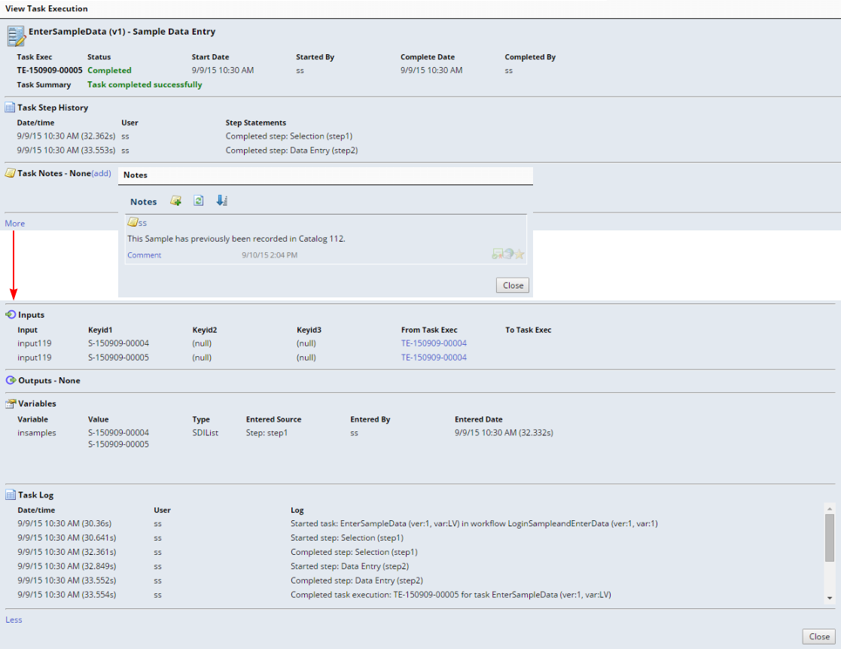Click the Task Log scrollbar up arrow
The width and height of the screenshot is (841, 649).
[x=830, y=508]
